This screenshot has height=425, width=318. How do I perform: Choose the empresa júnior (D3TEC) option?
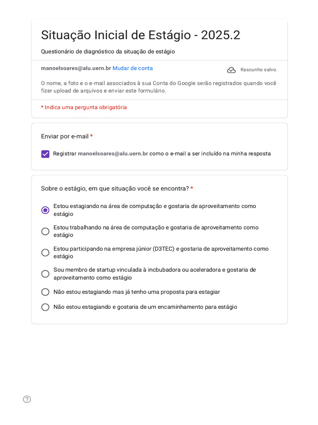pos(45,252)
